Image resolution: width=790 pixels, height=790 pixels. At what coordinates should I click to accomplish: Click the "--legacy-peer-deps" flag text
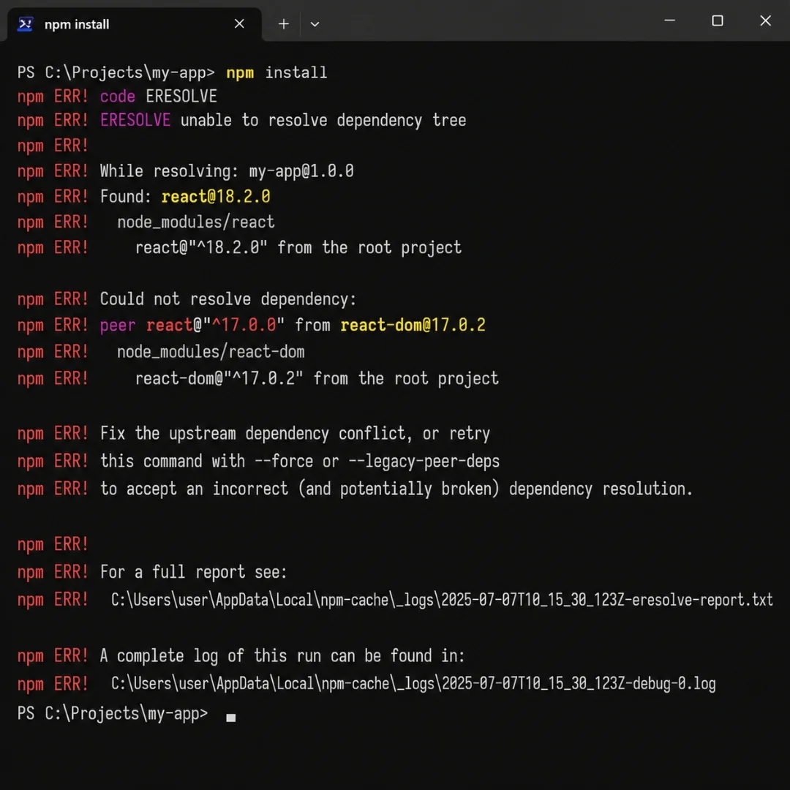424,461
